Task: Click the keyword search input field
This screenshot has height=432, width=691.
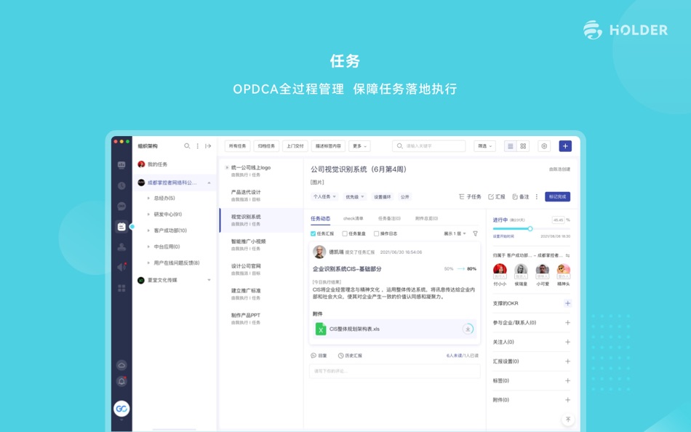Action: pyautogui.click(x=429, y=146)
